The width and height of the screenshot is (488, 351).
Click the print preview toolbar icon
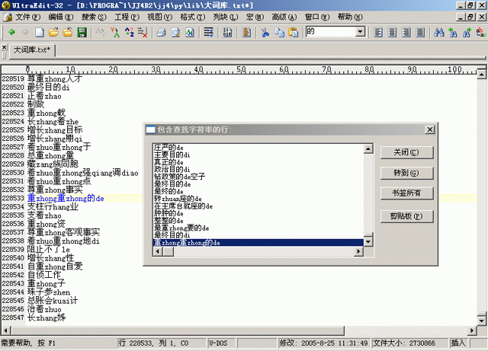coord(175,33)
